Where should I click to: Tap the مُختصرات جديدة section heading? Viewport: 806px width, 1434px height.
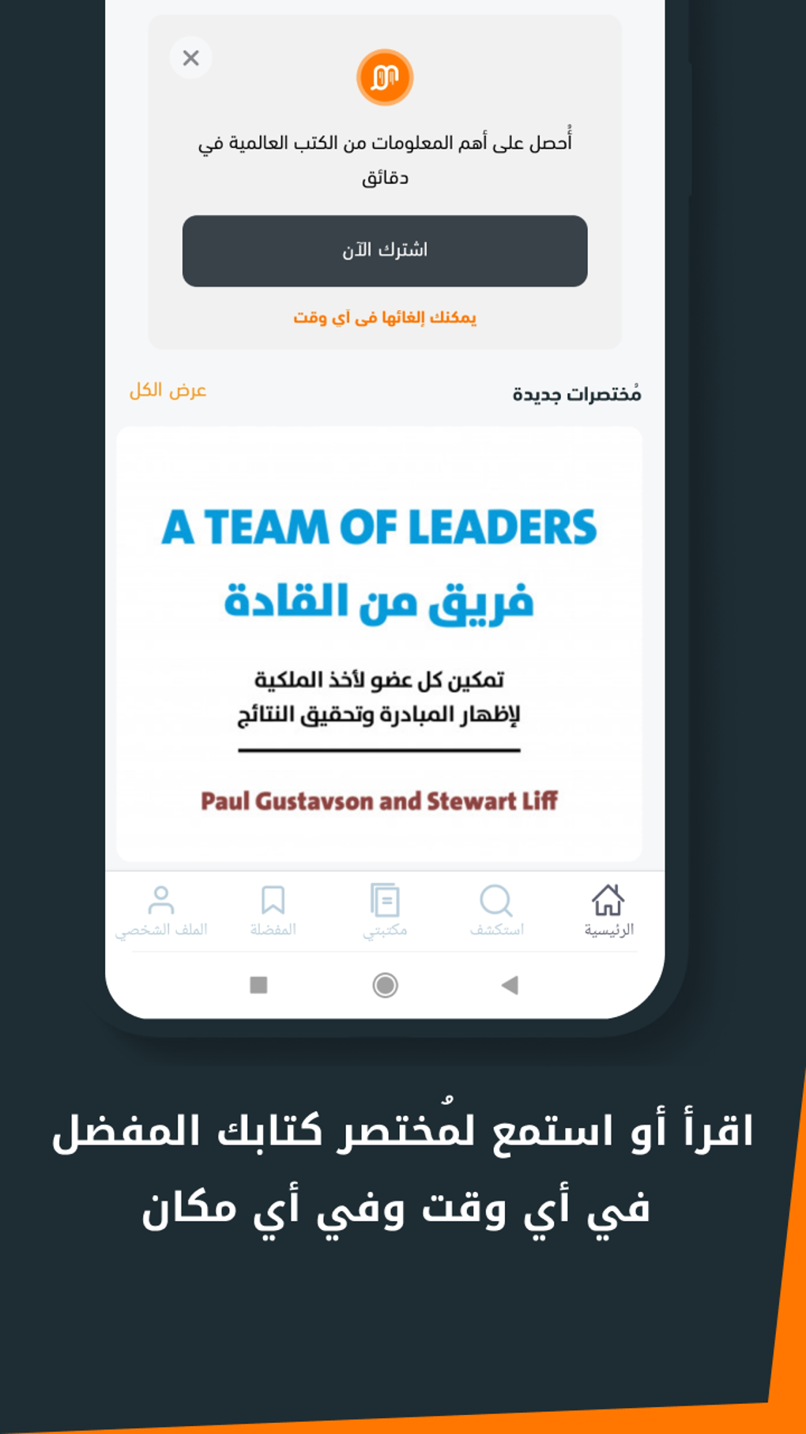point(577,393)
